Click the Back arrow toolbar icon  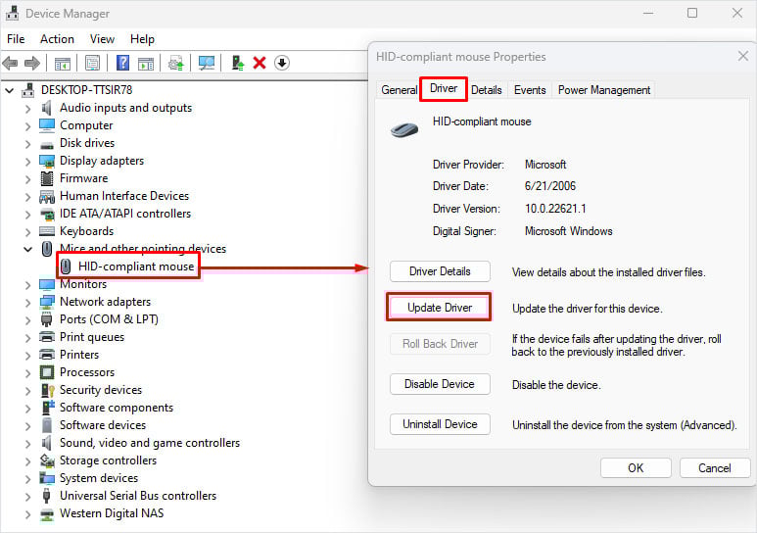point(10,63)
